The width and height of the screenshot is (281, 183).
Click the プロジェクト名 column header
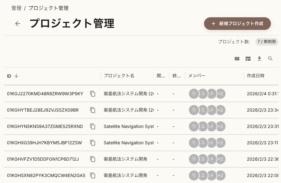tap(119, 76)
